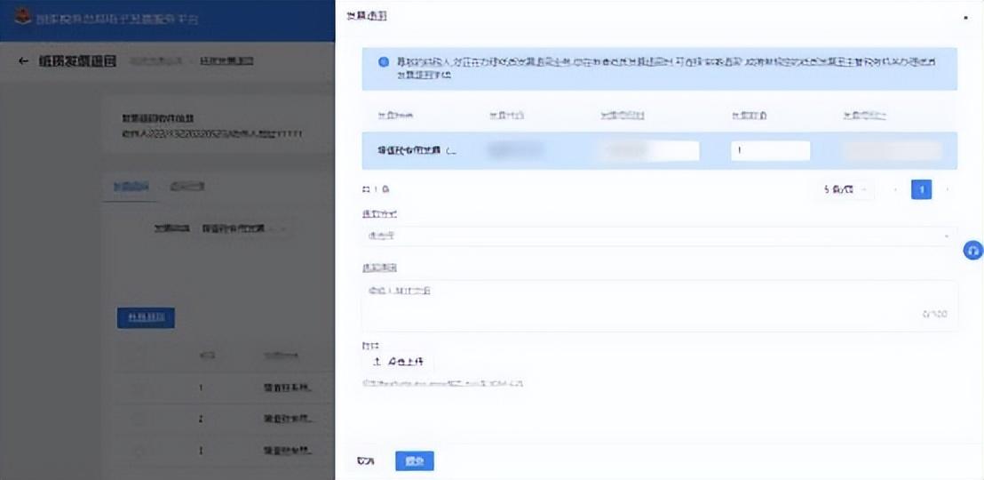Open the return method 请选择 dropdown
Viewport: 984px width, 480px height.
659,236
